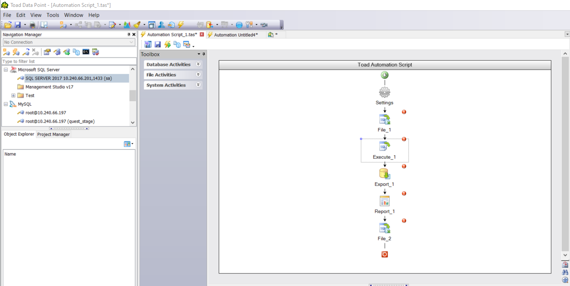
Task: Click the blue Save disk icon in main toolbar
Action: [18, 25]
